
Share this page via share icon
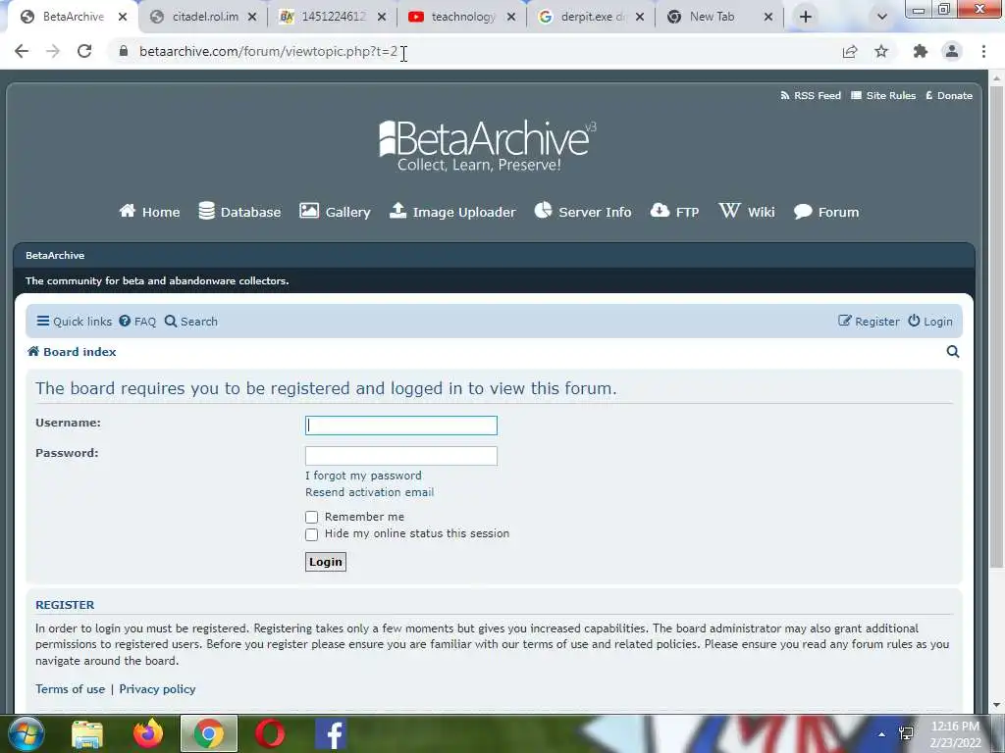[850, 51]
